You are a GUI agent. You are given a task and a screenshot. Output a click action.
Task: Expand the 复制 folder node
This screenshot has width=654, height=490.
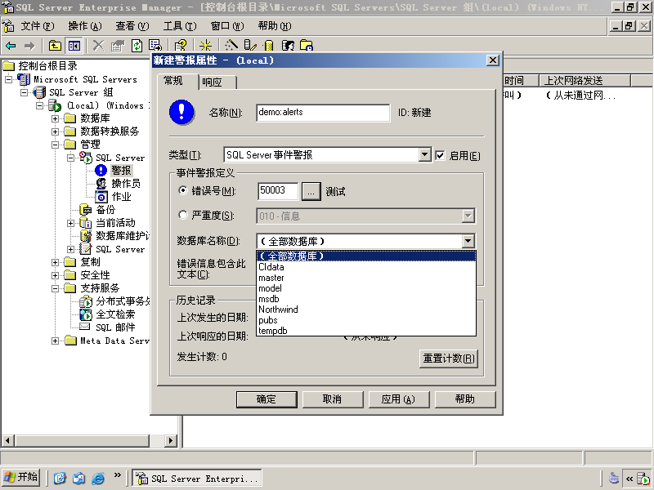(55, 262)
